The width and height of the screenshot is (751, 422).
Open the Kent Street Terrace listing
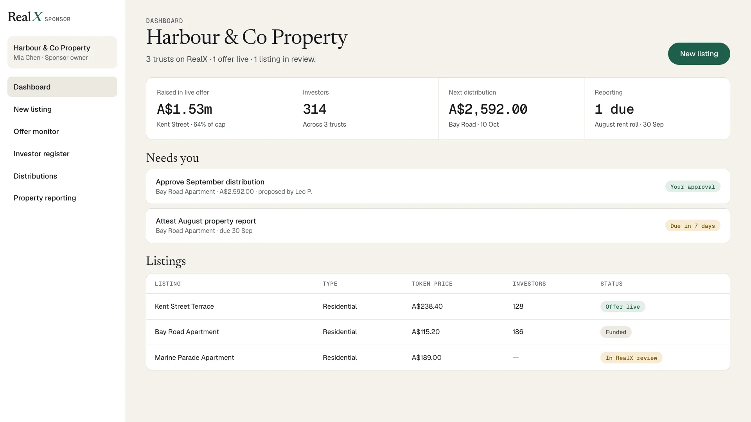(438, 306)
